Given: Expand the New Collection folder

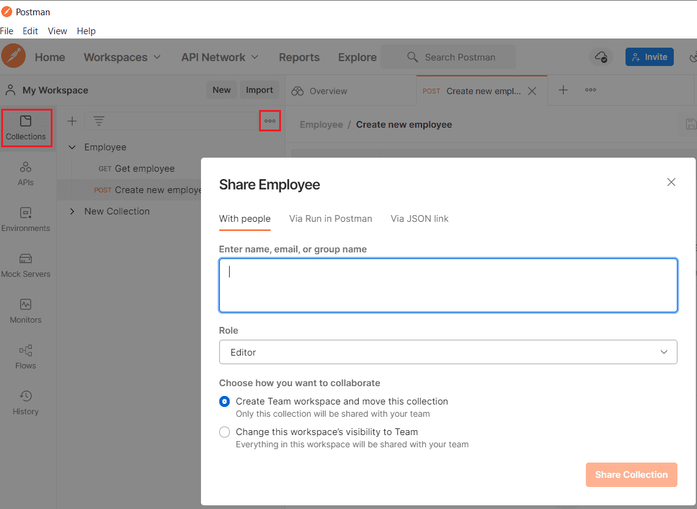Looking at the screenshot, I should pyautogui.click(x=72, y=211).
